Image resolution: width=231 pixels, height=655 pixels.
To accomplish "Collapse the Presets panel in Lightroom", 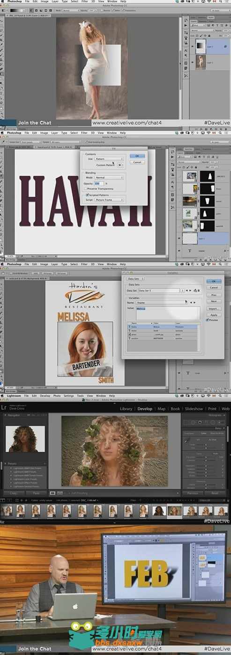I will tap(6, 464).
